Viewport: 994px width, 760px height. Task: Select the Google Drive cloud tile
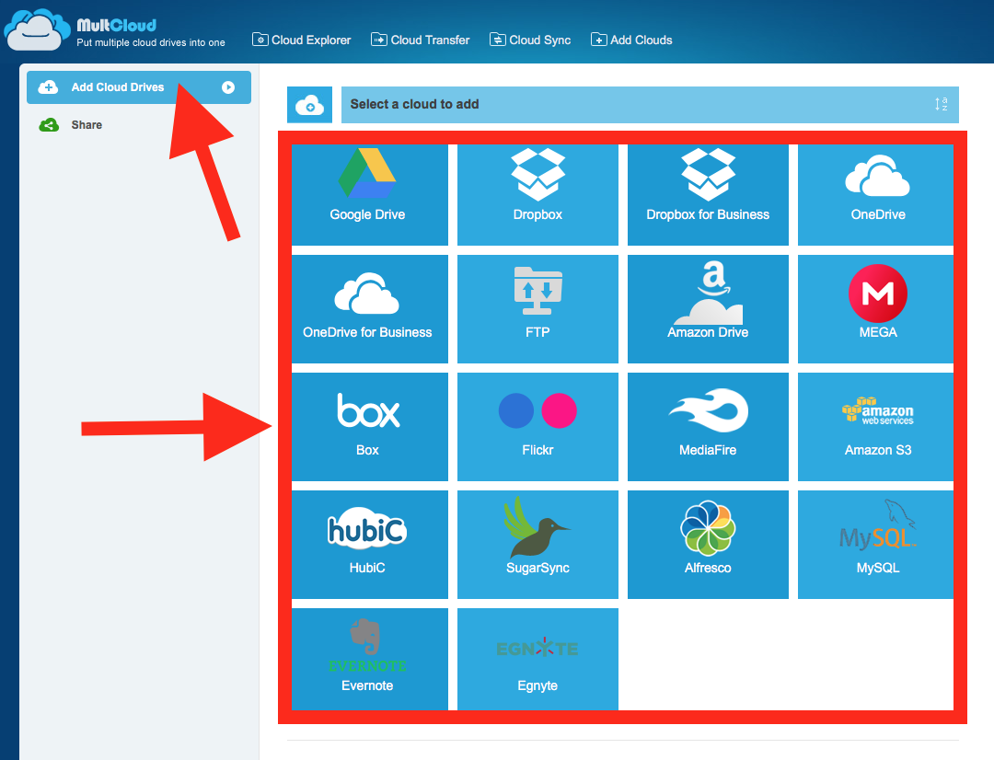point(370,194)
